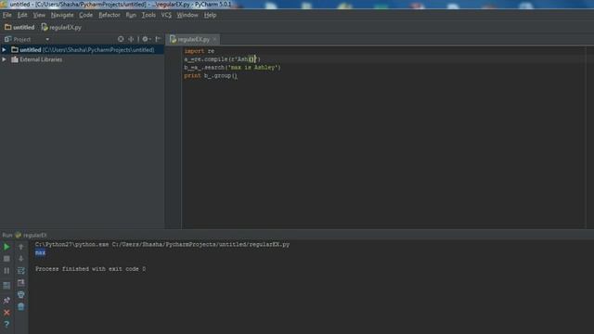Open the Run menu
This screenshot has height=334, width=594.
pos(131,15)
